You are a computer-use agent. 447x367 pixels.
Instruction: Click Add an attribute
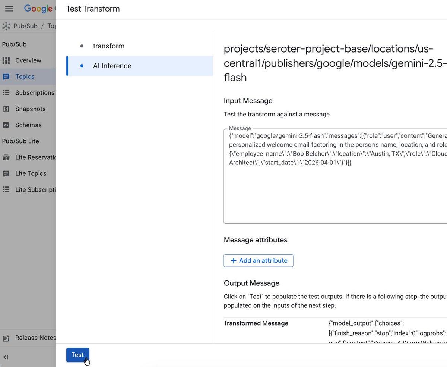click(x=258, y=260)
